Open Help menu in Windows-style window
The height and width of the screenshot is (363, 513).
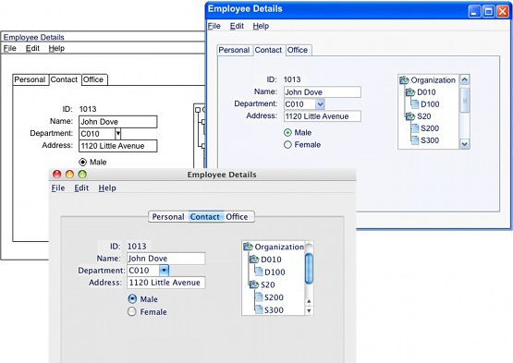261,26
